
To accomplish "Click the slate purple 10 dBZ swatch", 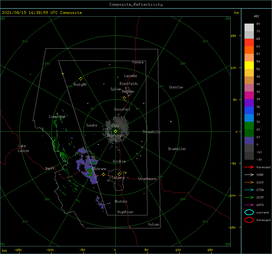I will pyautogui.click(x=249, y=140).
